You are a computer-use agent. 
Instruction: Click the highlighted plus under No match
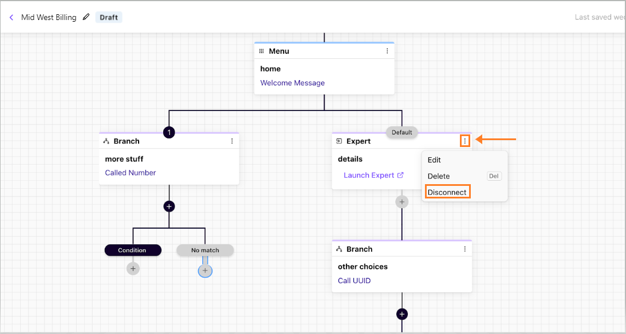point(205,271)
